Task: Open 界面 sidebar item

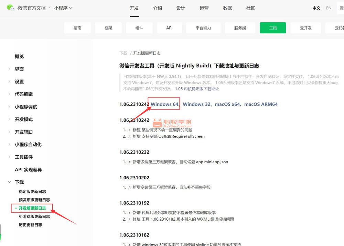Action: click(19, 69)
